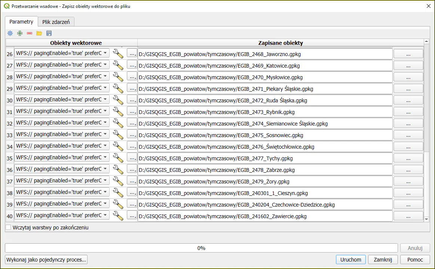The image size is (435, 269).
Task: Open the input '...' dropdown button in row 39
Action: 132,204
